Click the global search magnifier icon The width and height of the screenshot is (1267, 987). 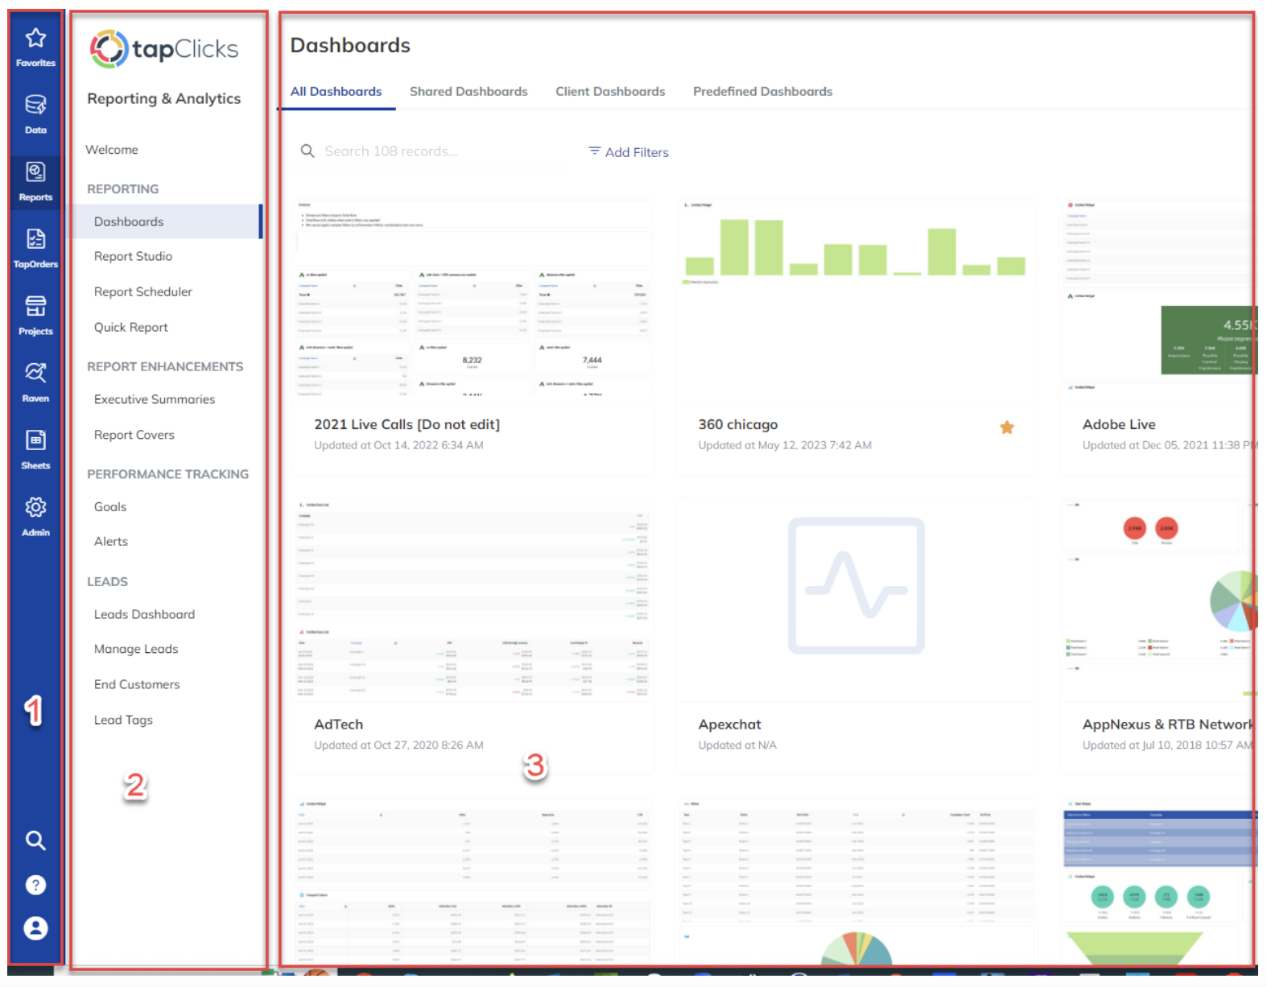tap(35, 840)
